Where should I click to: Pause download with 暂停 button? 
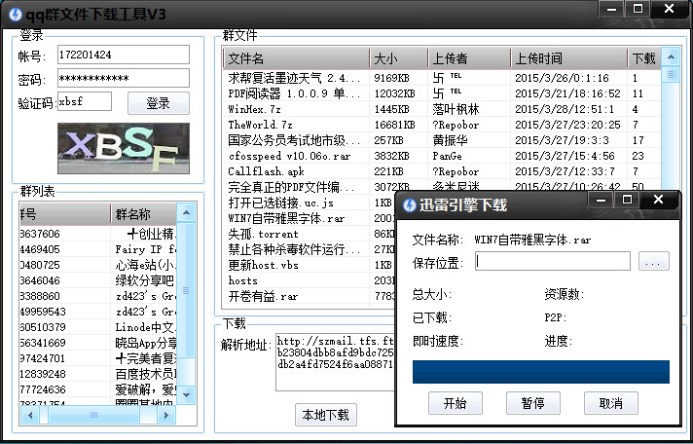click(x=533, y=403)
